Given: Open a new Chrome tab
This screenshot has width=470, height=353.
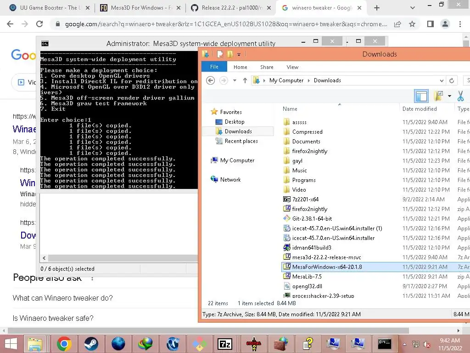Looking at the screenshot, I should click(x=377, y=8).
